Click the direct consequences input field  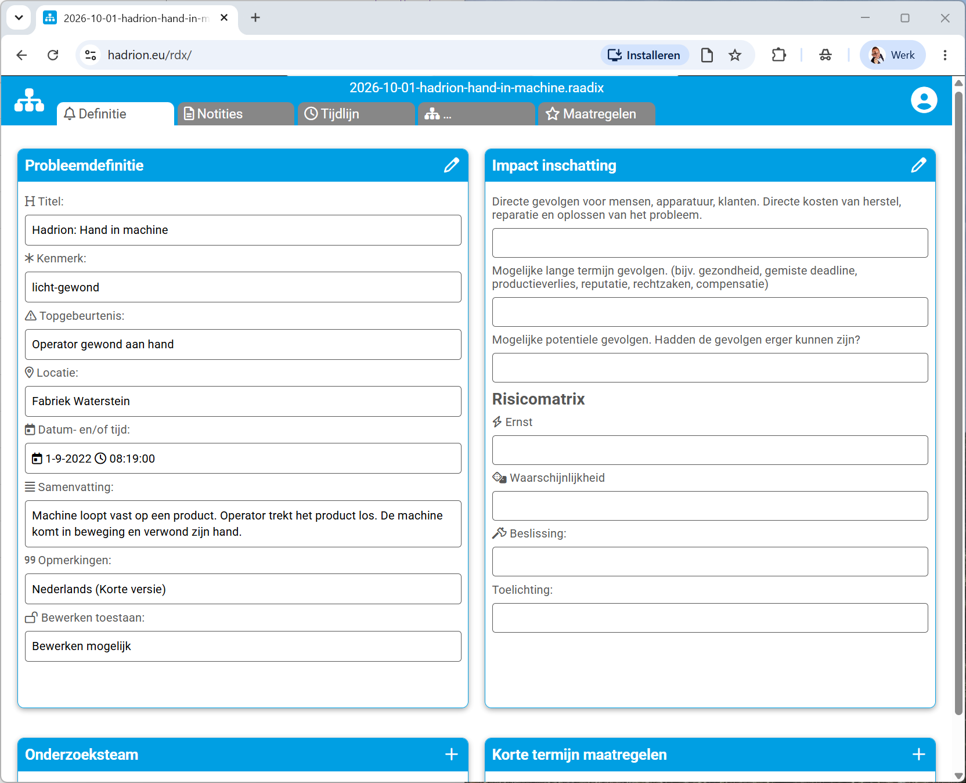(x=710, y=243)
